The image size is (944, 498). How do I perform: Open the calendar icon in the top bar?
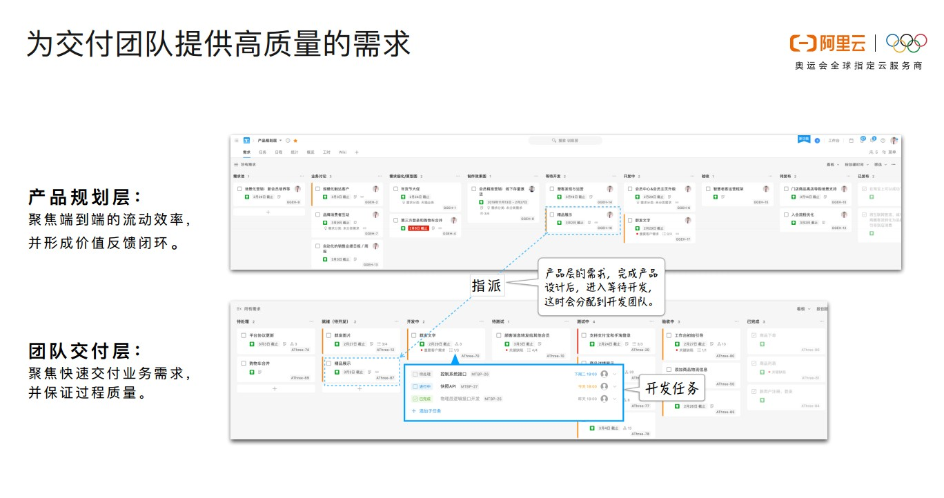click(852, 140)
